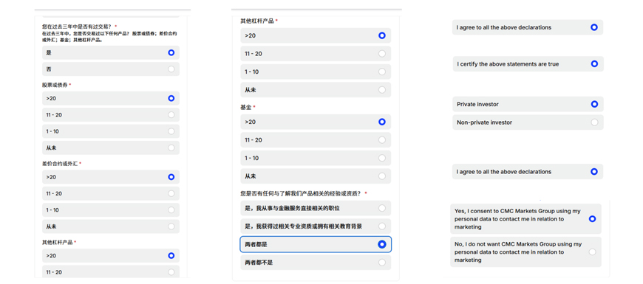Select the 两者都不是 option
Image resolution: width=643 pixels, height=284 pixels.
click(316, 263)
